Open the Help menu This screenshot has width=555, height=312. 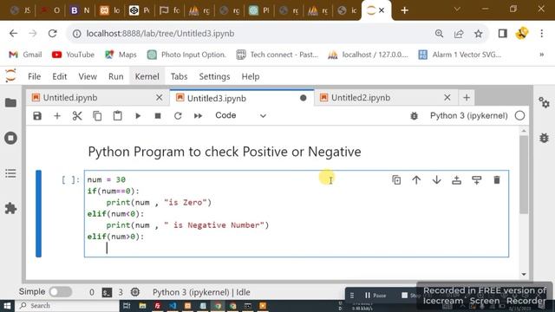coord(251,76)
